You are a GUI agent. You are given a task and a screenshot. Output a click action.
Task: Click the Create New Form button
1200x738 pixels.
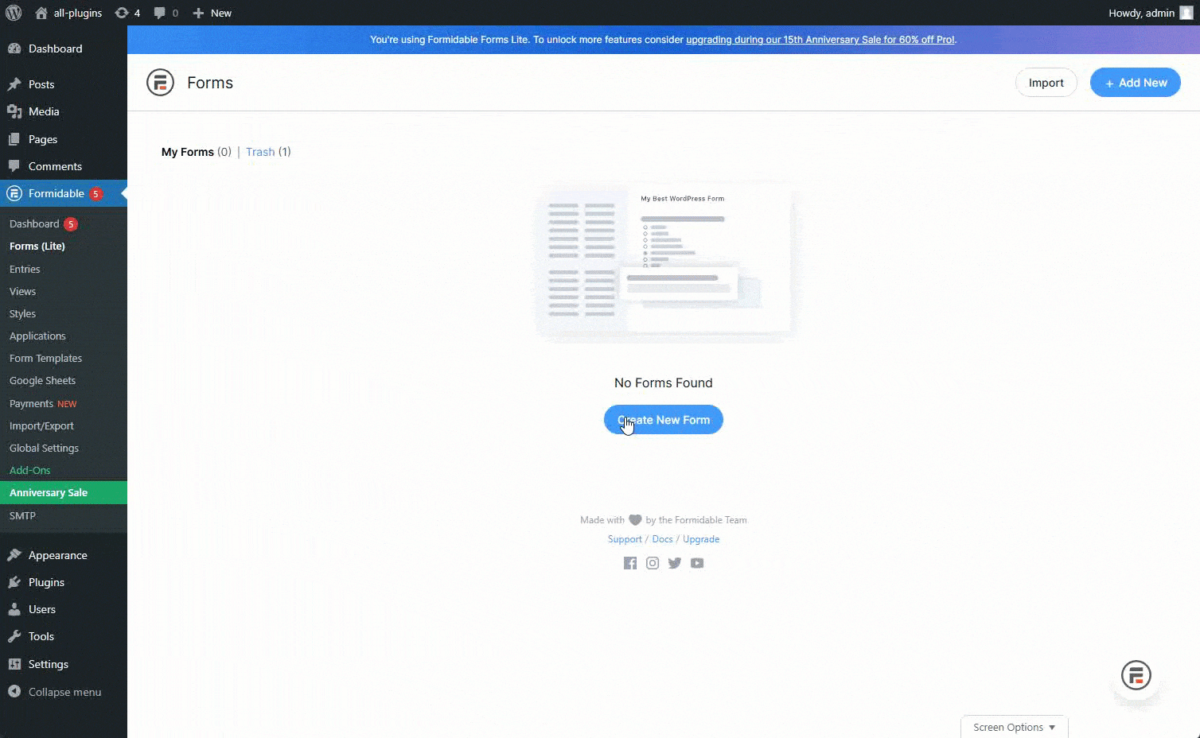[663, 420]
